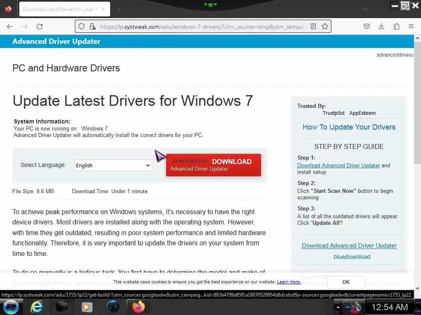
Task: Click the System Information: label
Action: coord(42,121)
